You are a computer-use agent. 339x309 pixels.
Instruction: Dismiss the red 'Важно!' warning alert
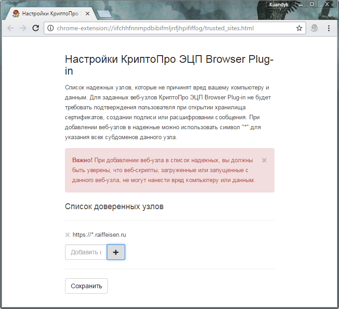pos(264,160)
